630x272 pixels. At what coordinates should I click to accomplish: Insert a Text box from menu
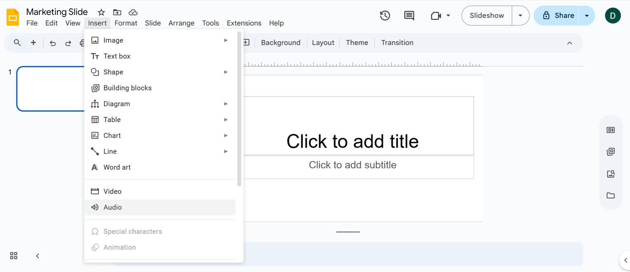117,56
